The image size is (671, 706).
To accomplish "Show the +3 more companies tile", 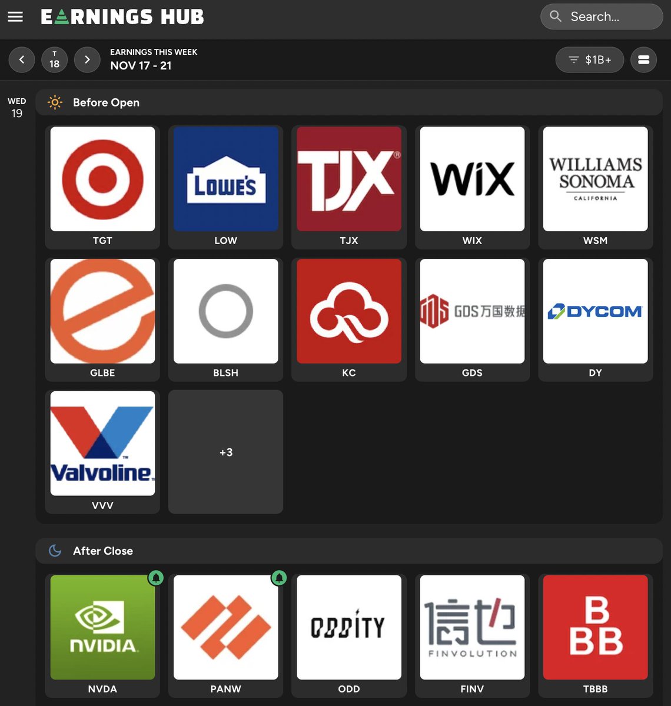I will click(x=225, y=451).
